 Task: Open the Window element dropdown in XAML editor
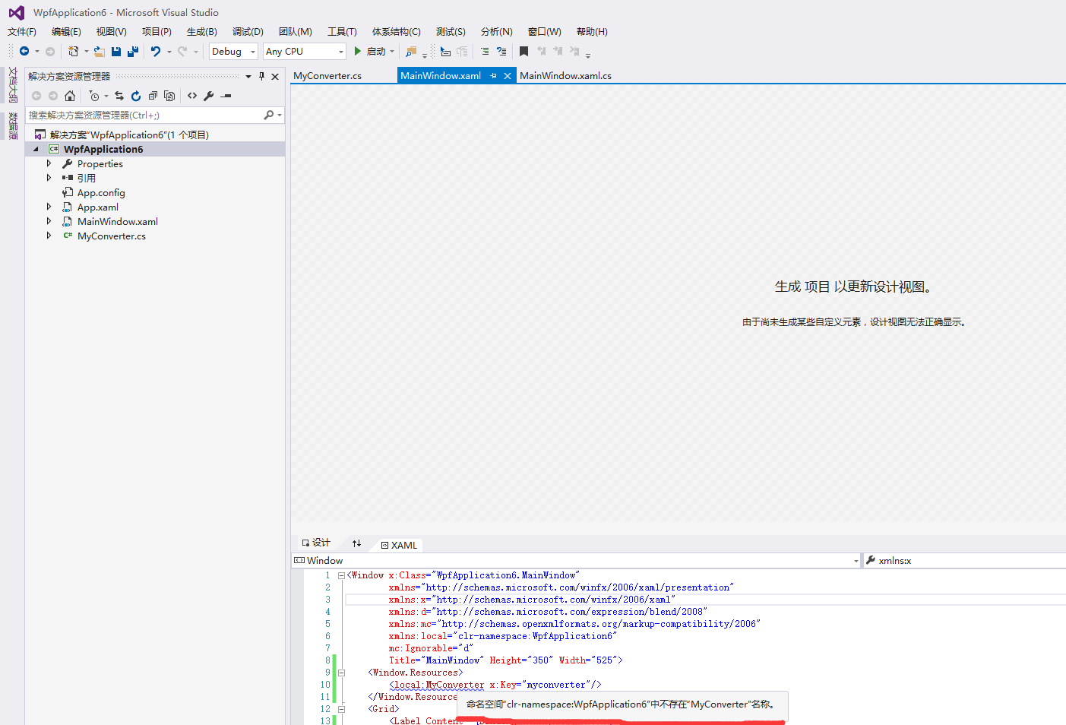tap(856, 561)
